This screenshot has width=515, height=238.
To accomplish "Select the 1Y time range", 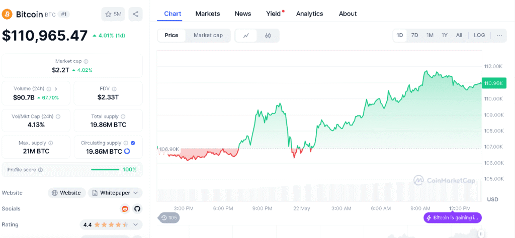I will click(x=445, y=36).
